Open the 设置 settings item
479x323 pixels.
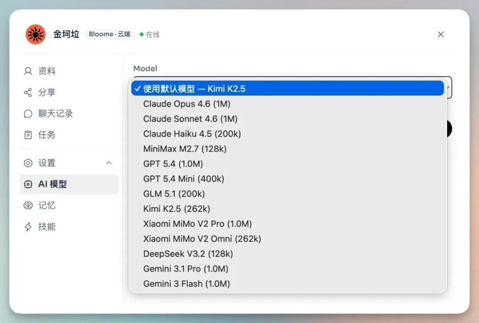47,163
